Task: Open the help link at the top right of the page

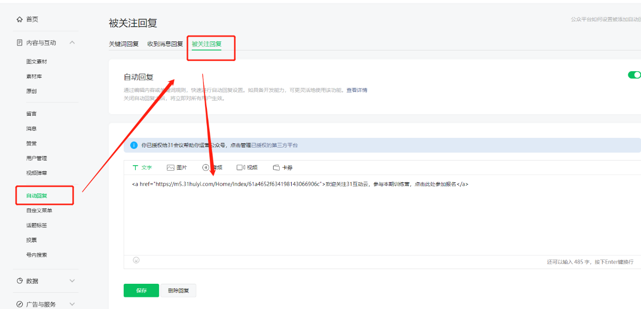Action: click(x=606, y=19)
